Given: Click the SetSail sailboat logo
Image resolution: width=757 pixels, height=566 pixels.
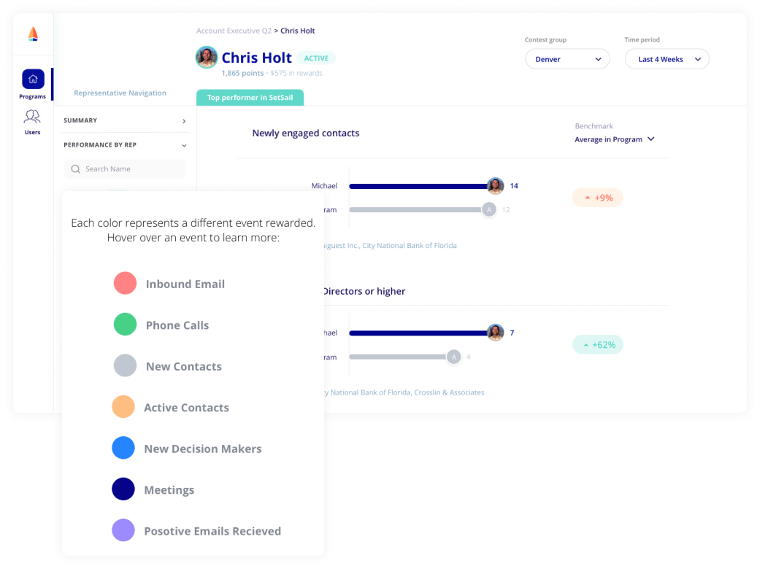Looking at the screenshot, I should point(33,34).
